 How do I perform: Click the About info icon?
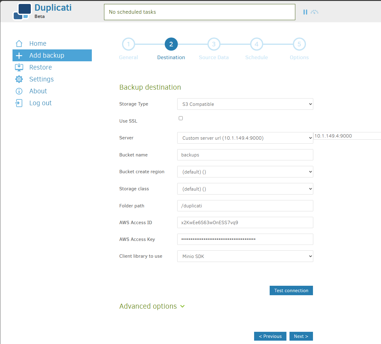tap(19, 91)
